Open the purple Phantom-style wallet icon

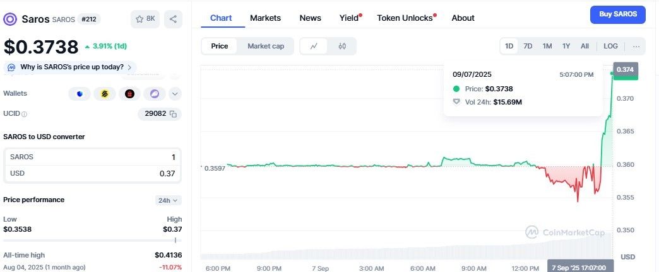pos(154,94)
